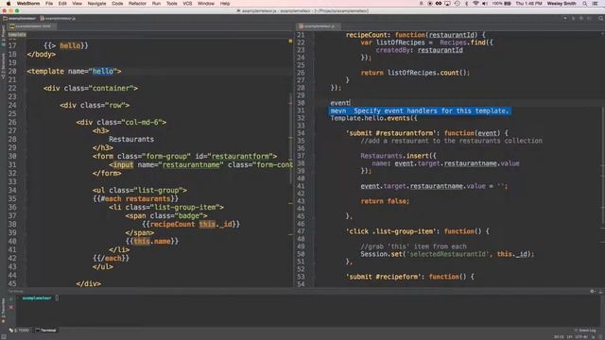
Task: Open terminal panel settings gear icon
Action: coord(592,292)
